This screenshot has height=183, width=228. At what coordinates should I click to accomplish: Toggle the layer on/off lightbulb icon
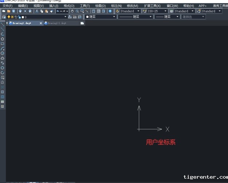point(9,17)
